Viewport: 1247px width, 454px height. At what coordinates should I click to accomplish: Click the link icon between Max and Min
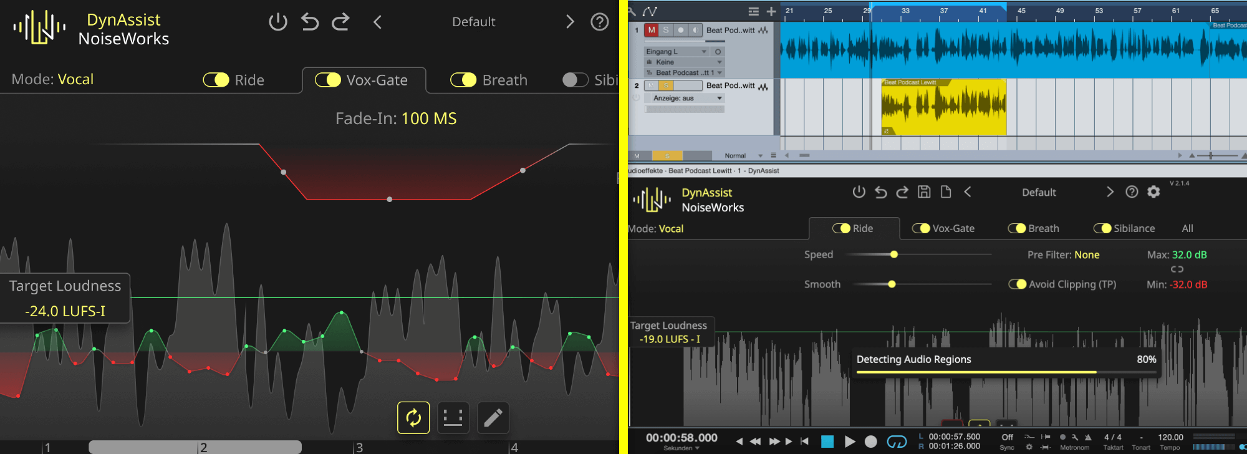click(x=1177, y=269)
